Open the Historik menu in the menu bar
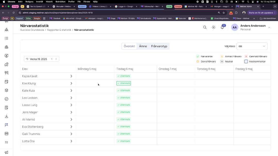The image size is (278, 156). 49,2
